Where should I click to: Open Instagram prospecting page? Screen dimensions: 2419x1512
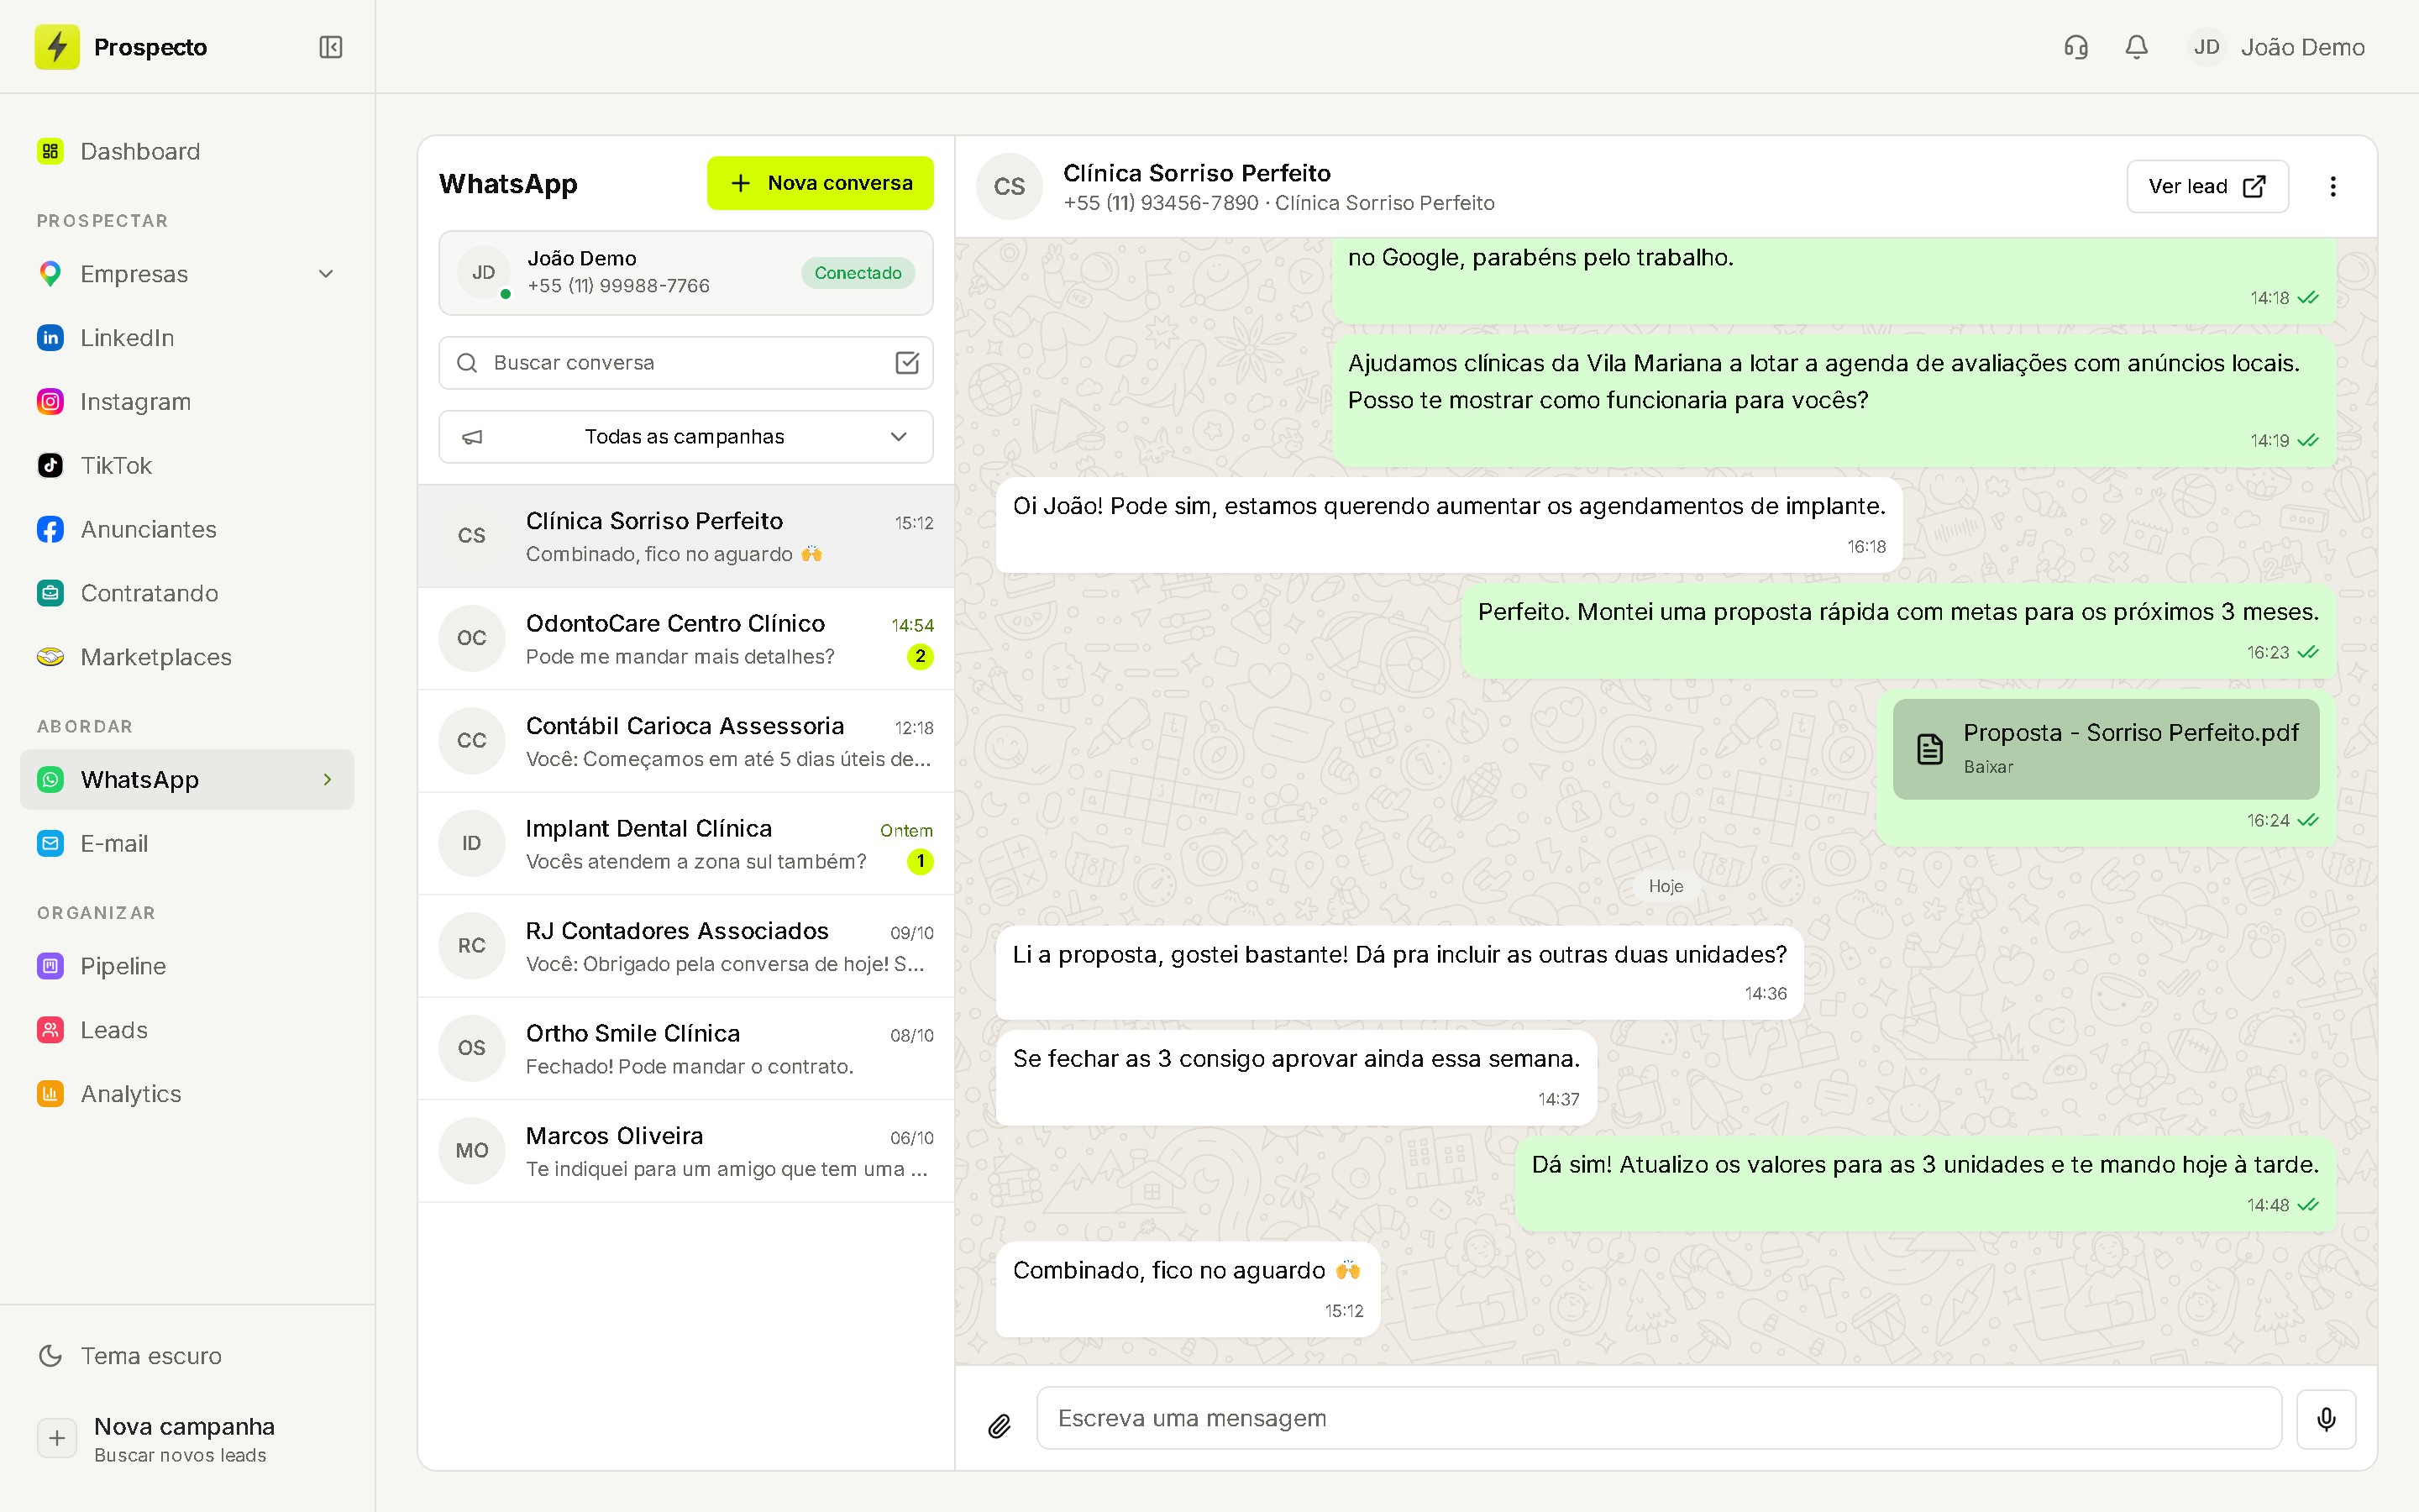point(187,402)
